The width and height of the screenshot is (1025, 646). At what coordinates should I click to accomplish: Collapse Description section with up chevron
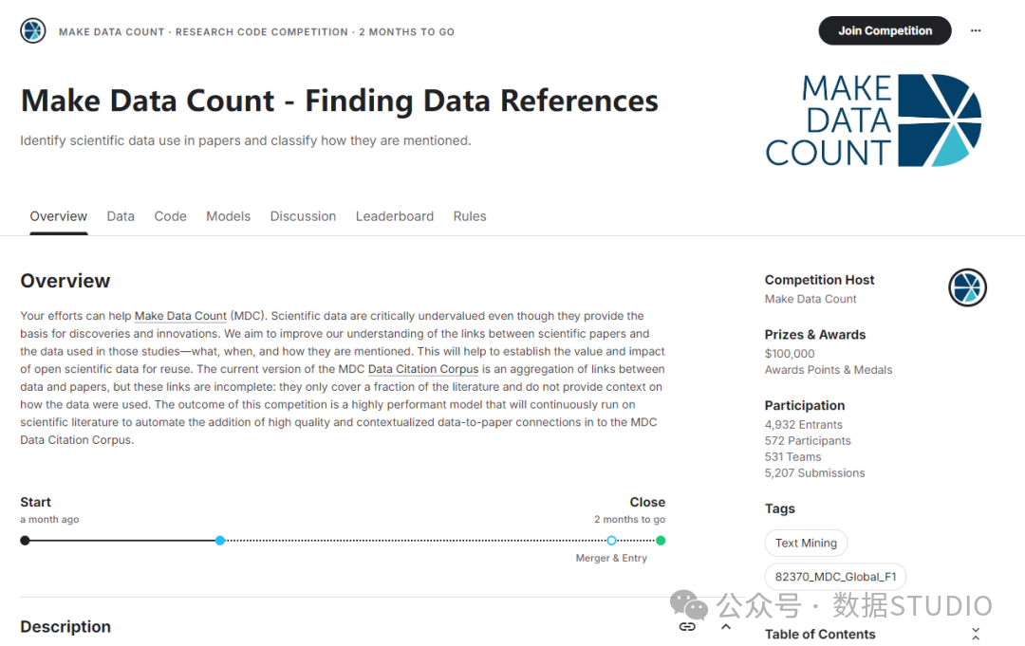(x=726, y=626)
